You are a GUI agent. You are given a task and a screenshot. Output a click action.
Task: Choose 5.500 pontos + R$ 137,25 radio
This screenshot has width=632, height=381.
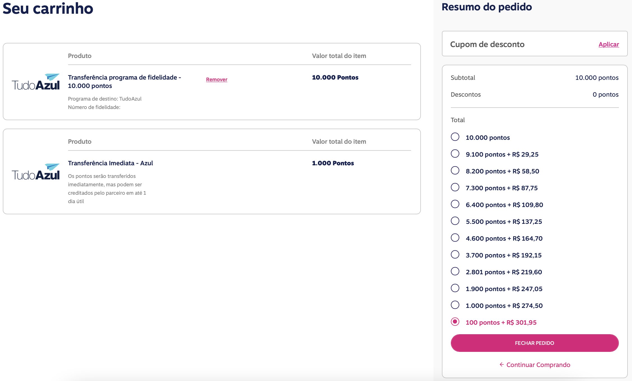455,221
